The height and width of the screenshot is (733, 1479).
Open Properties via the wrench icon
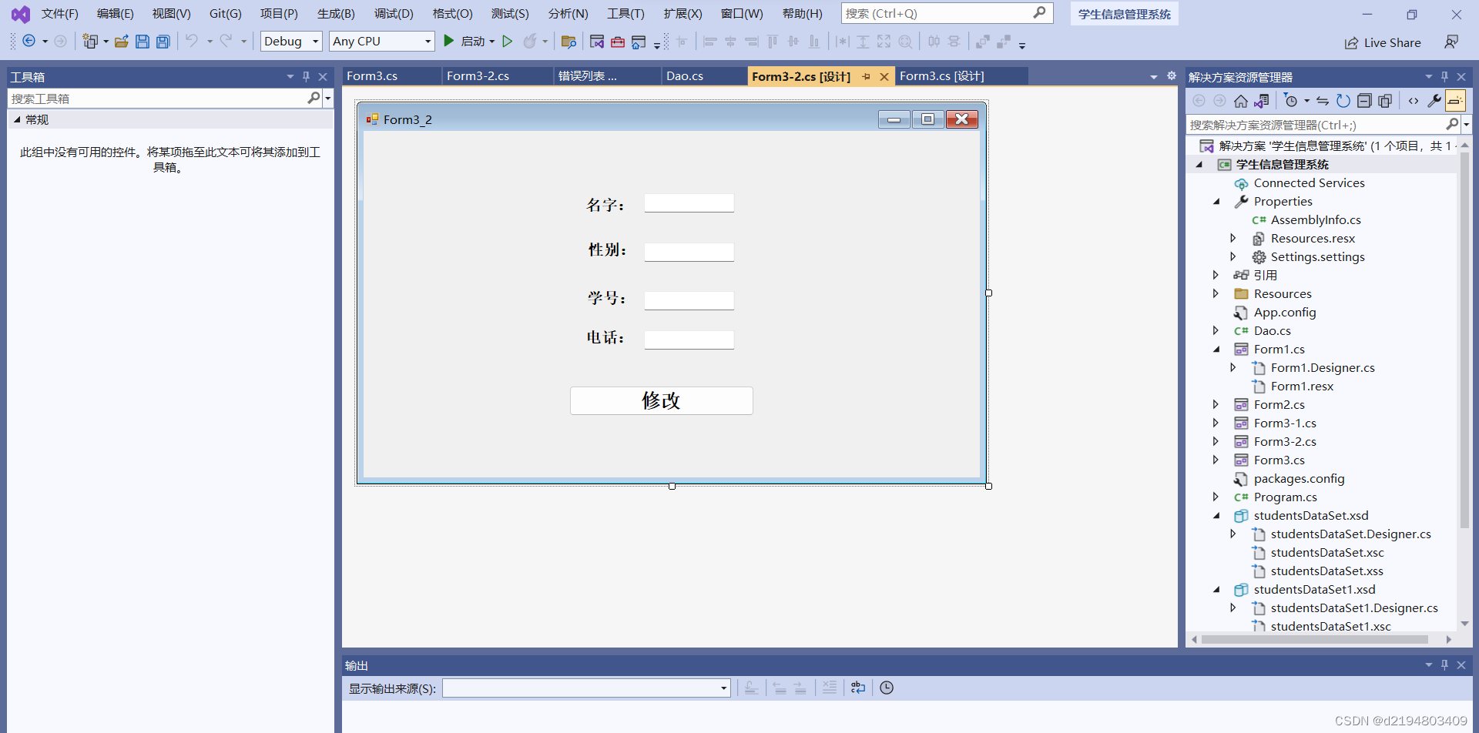[1434, 100]
